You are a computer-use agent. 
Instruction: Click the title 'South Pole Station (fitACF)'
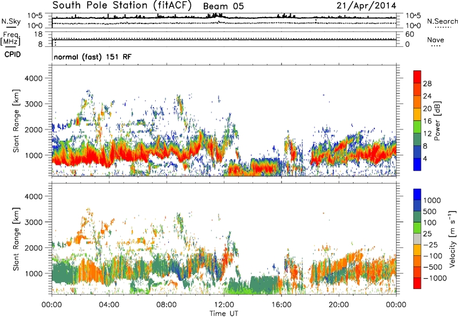click(122, 5)
